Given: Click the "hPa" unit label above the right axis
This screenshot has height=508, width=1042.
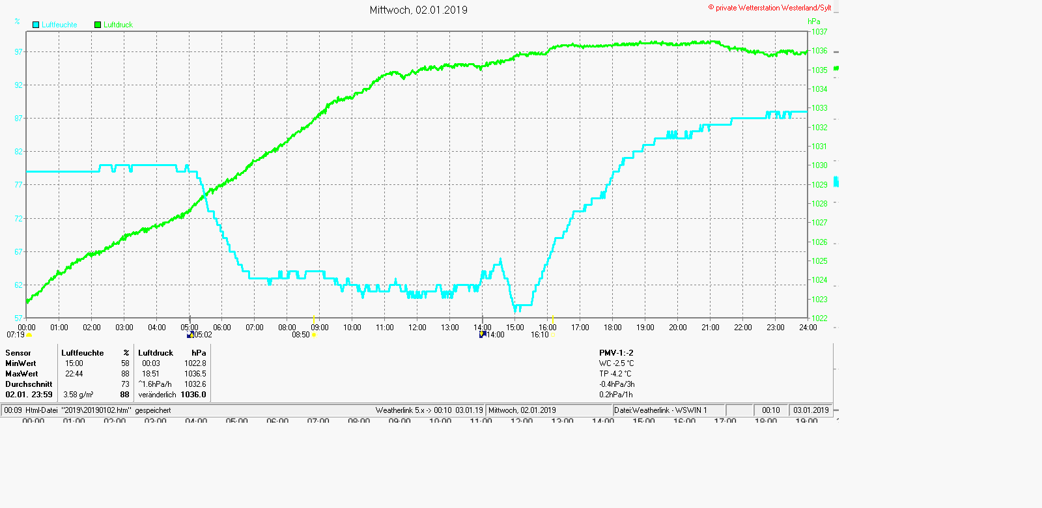Looking at the screenshot, I should [x=814, y=21].
